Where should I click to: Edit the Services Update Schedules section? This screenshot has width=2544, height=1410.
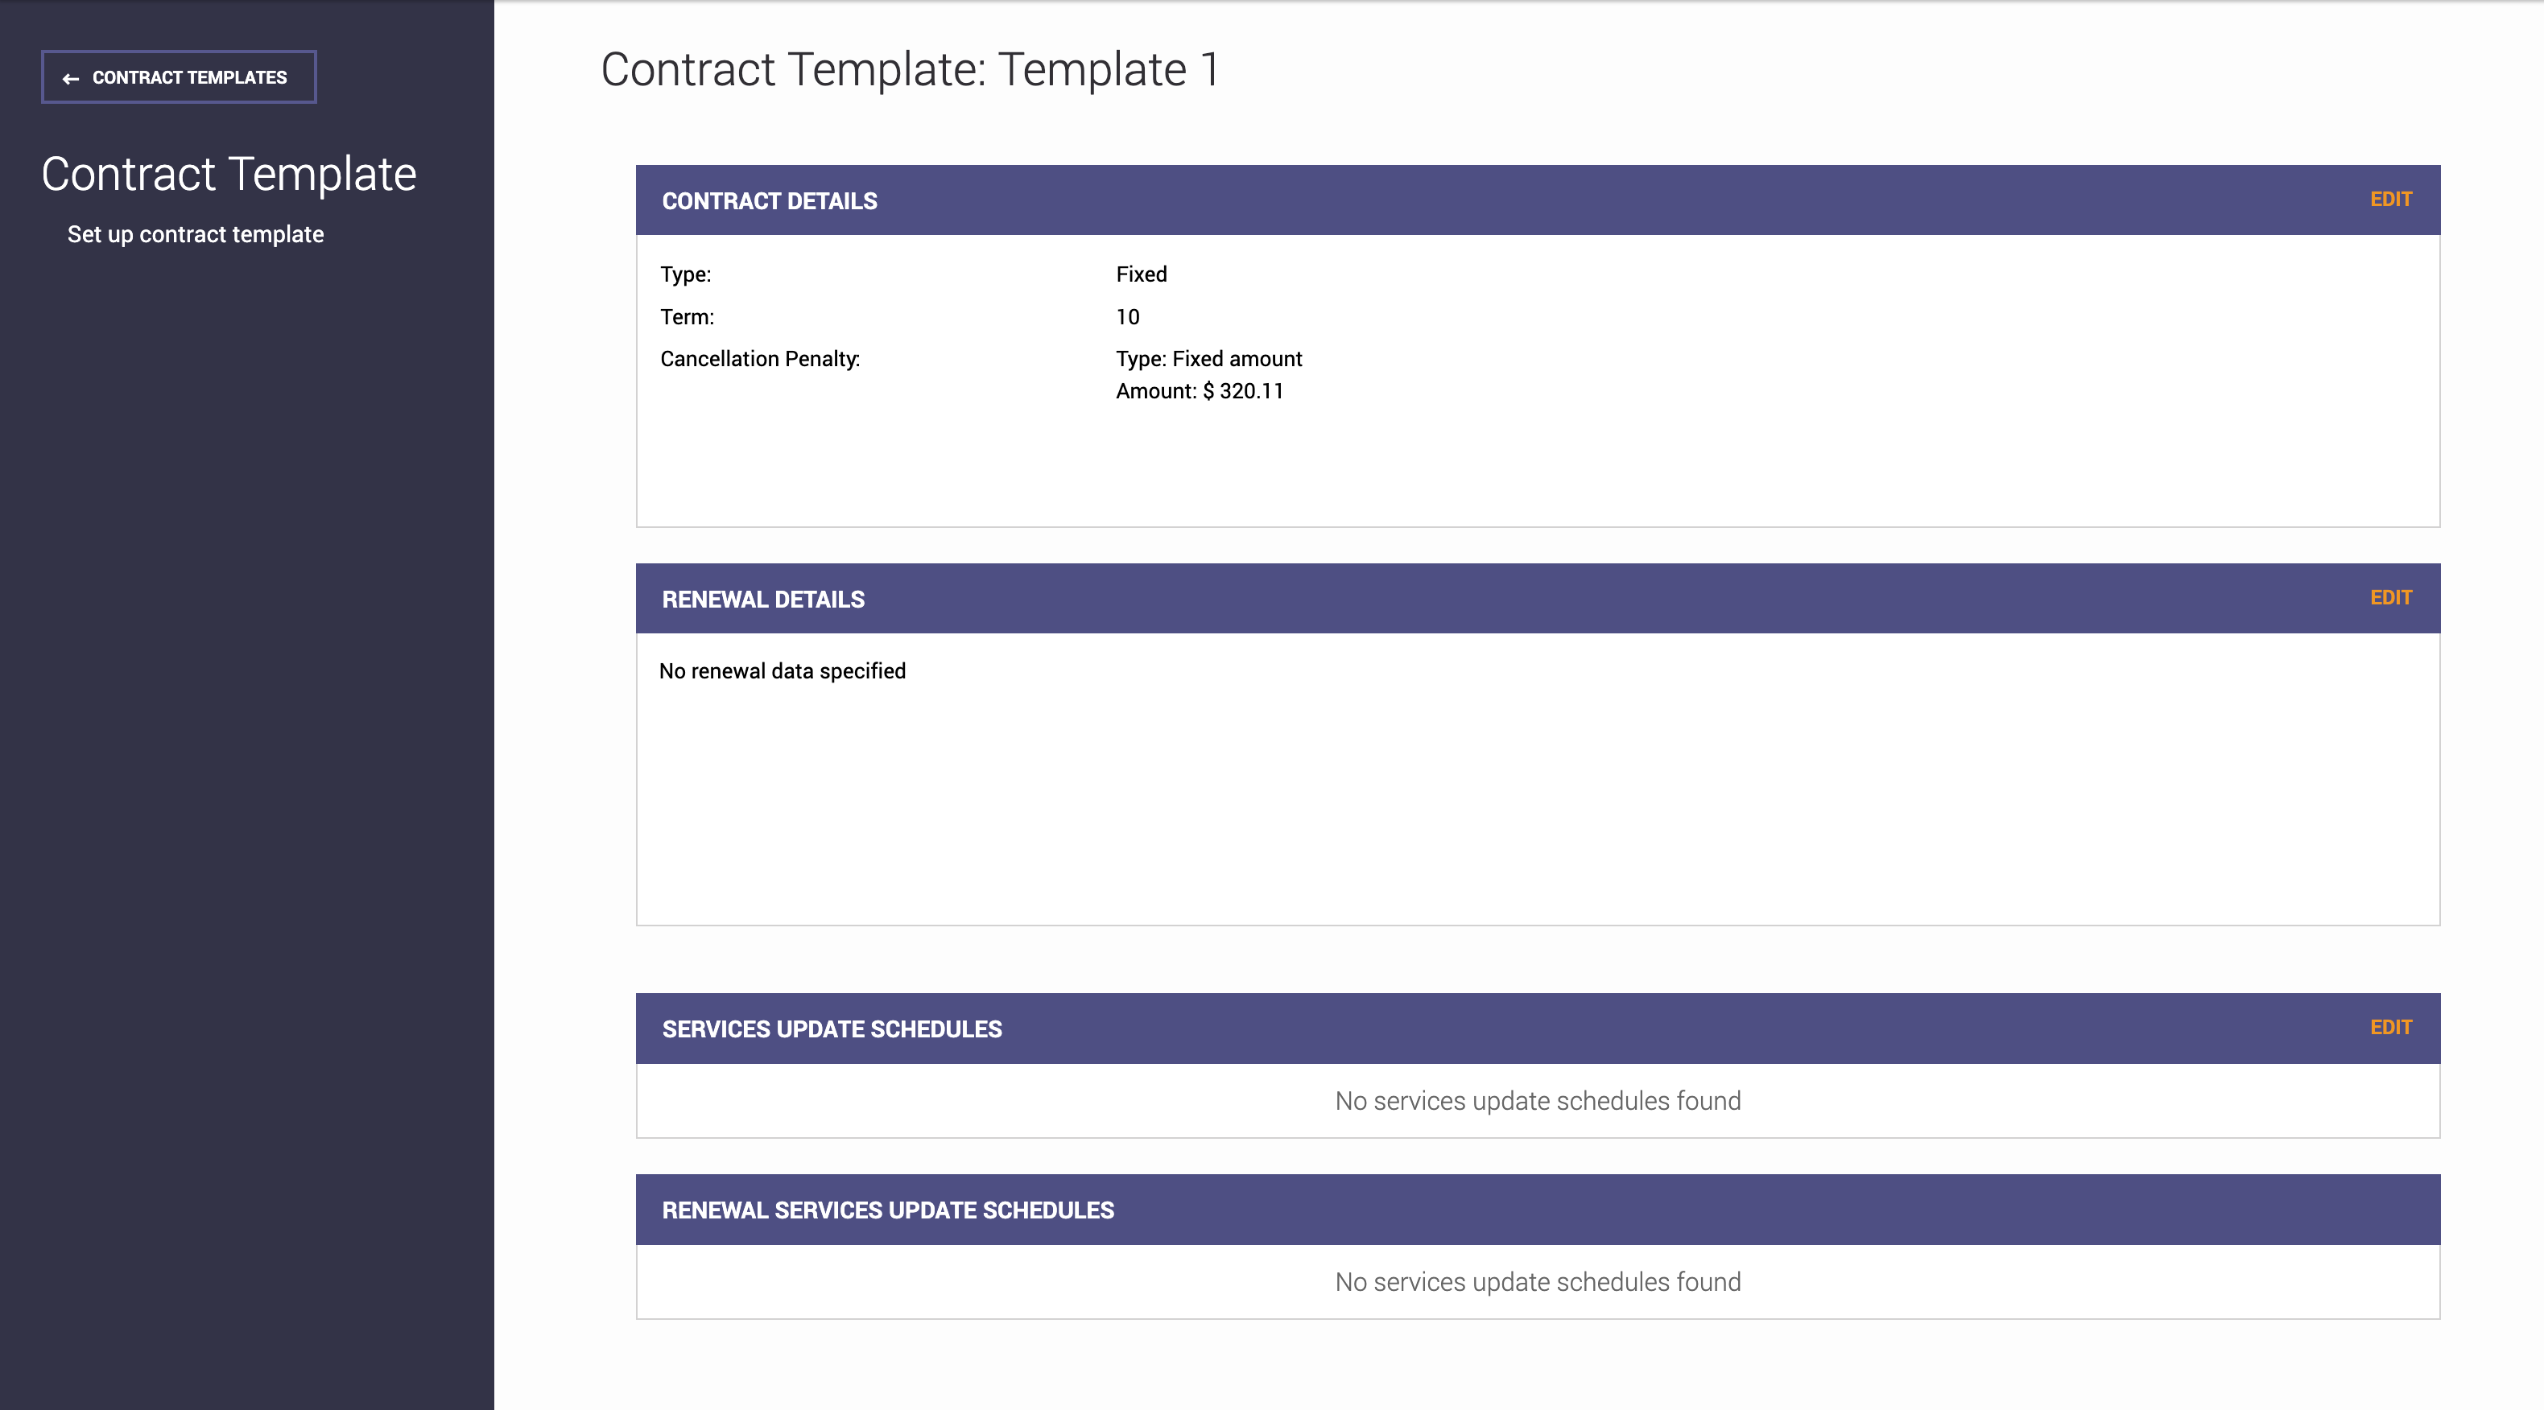(x=2390, y=1027)
